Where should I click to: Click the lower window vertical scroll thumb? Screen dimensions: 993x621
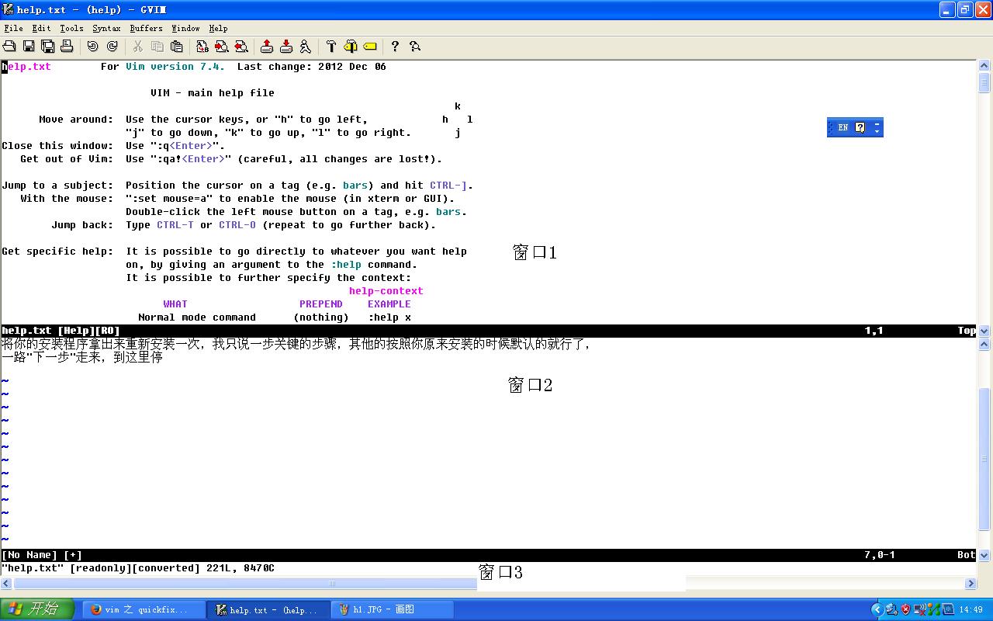point(984,459)
